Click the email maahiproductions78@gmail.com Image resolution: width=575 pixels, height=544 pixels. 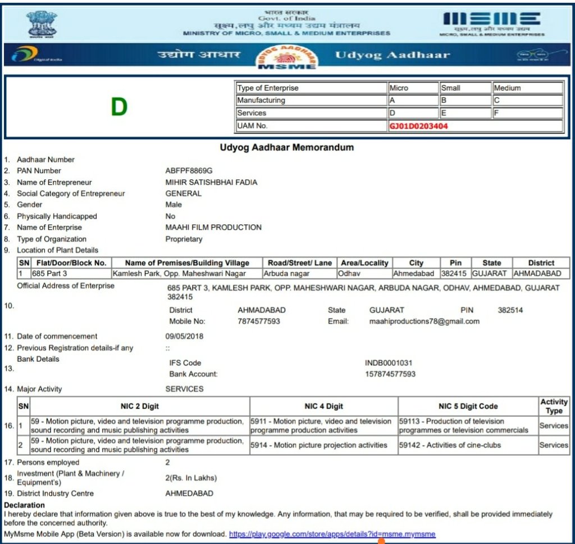click(424, 321)
